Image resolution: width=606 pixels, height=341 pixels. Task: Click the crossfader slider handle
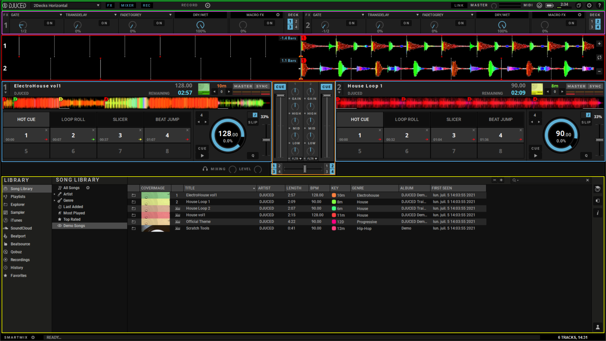[305, 169]
